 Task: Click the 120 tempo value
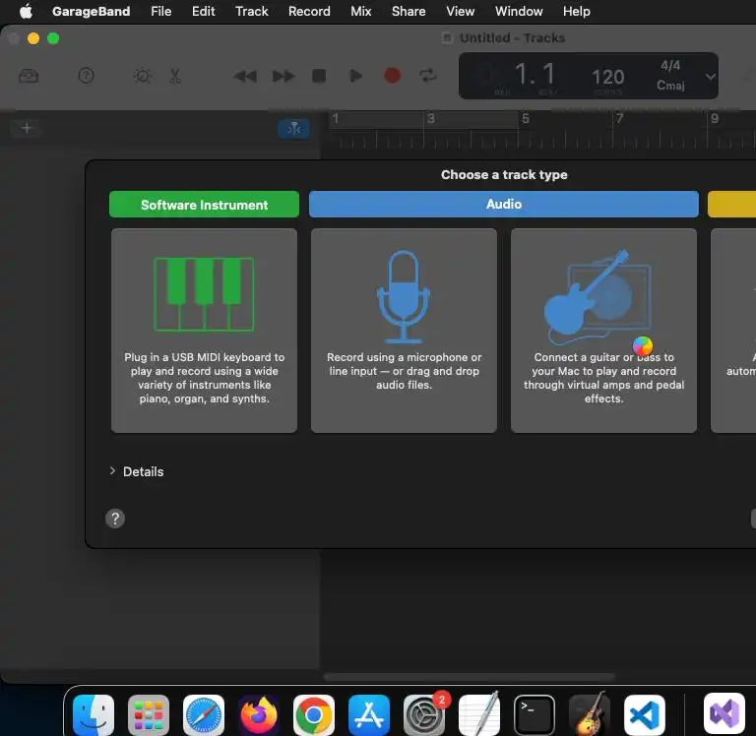[x=608, y=77]
